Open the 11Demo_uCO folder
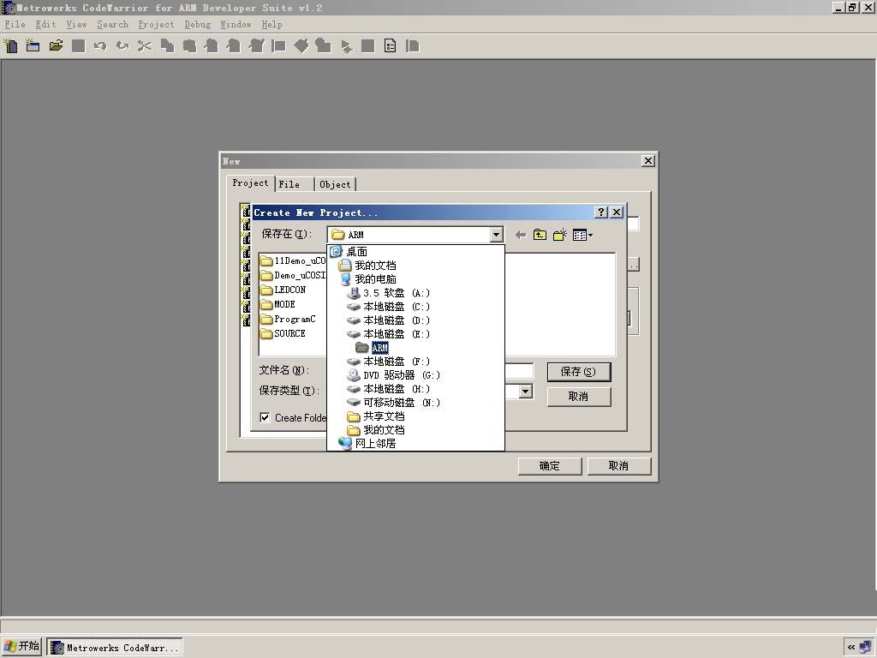The image size is (877, 658). 293,260
